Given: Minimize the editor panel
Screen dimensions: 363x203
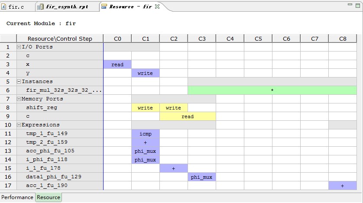Looking at the screenshot, I should point(350,4).
